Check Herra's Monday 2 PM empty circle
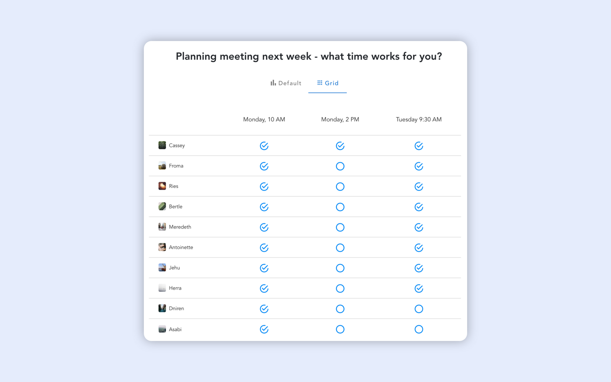Screen dimensions: 611x382 pos(340,288)
